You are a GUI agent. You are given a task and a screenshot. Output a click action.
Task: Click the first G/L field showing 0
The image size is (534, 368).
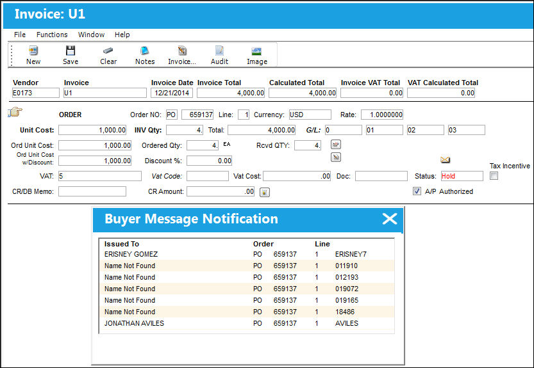344,130
